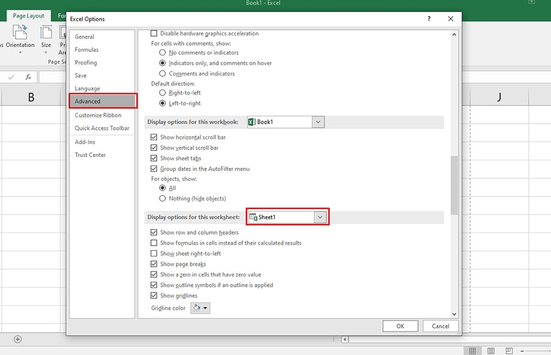Uncheck Show gridlines

(x=154, y=295)
